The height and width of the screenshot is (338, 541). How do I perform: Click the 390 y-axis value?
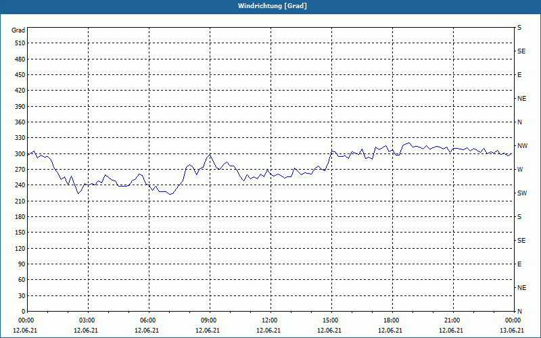(20, 107)
